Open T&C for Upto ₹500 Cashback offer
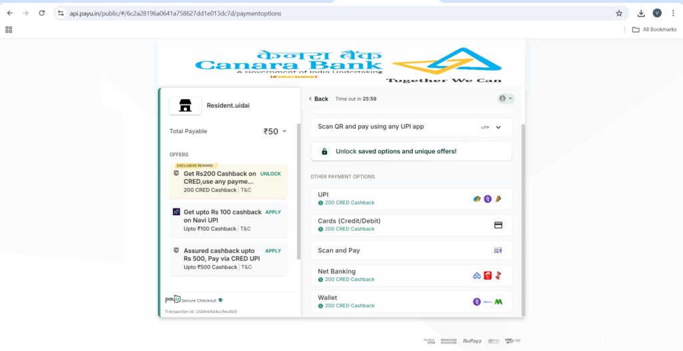The image size is (683, 351). [x=247, y=267]
